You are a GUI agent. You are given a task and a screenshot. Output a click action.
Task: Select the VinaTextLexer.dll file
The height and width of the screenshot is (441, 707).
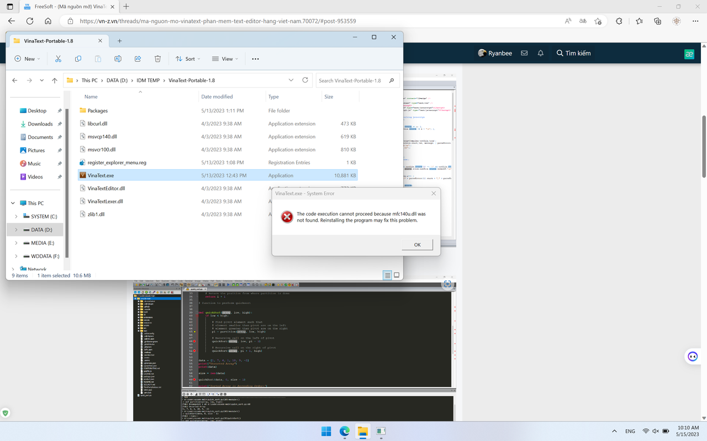[x=218, y=201]
